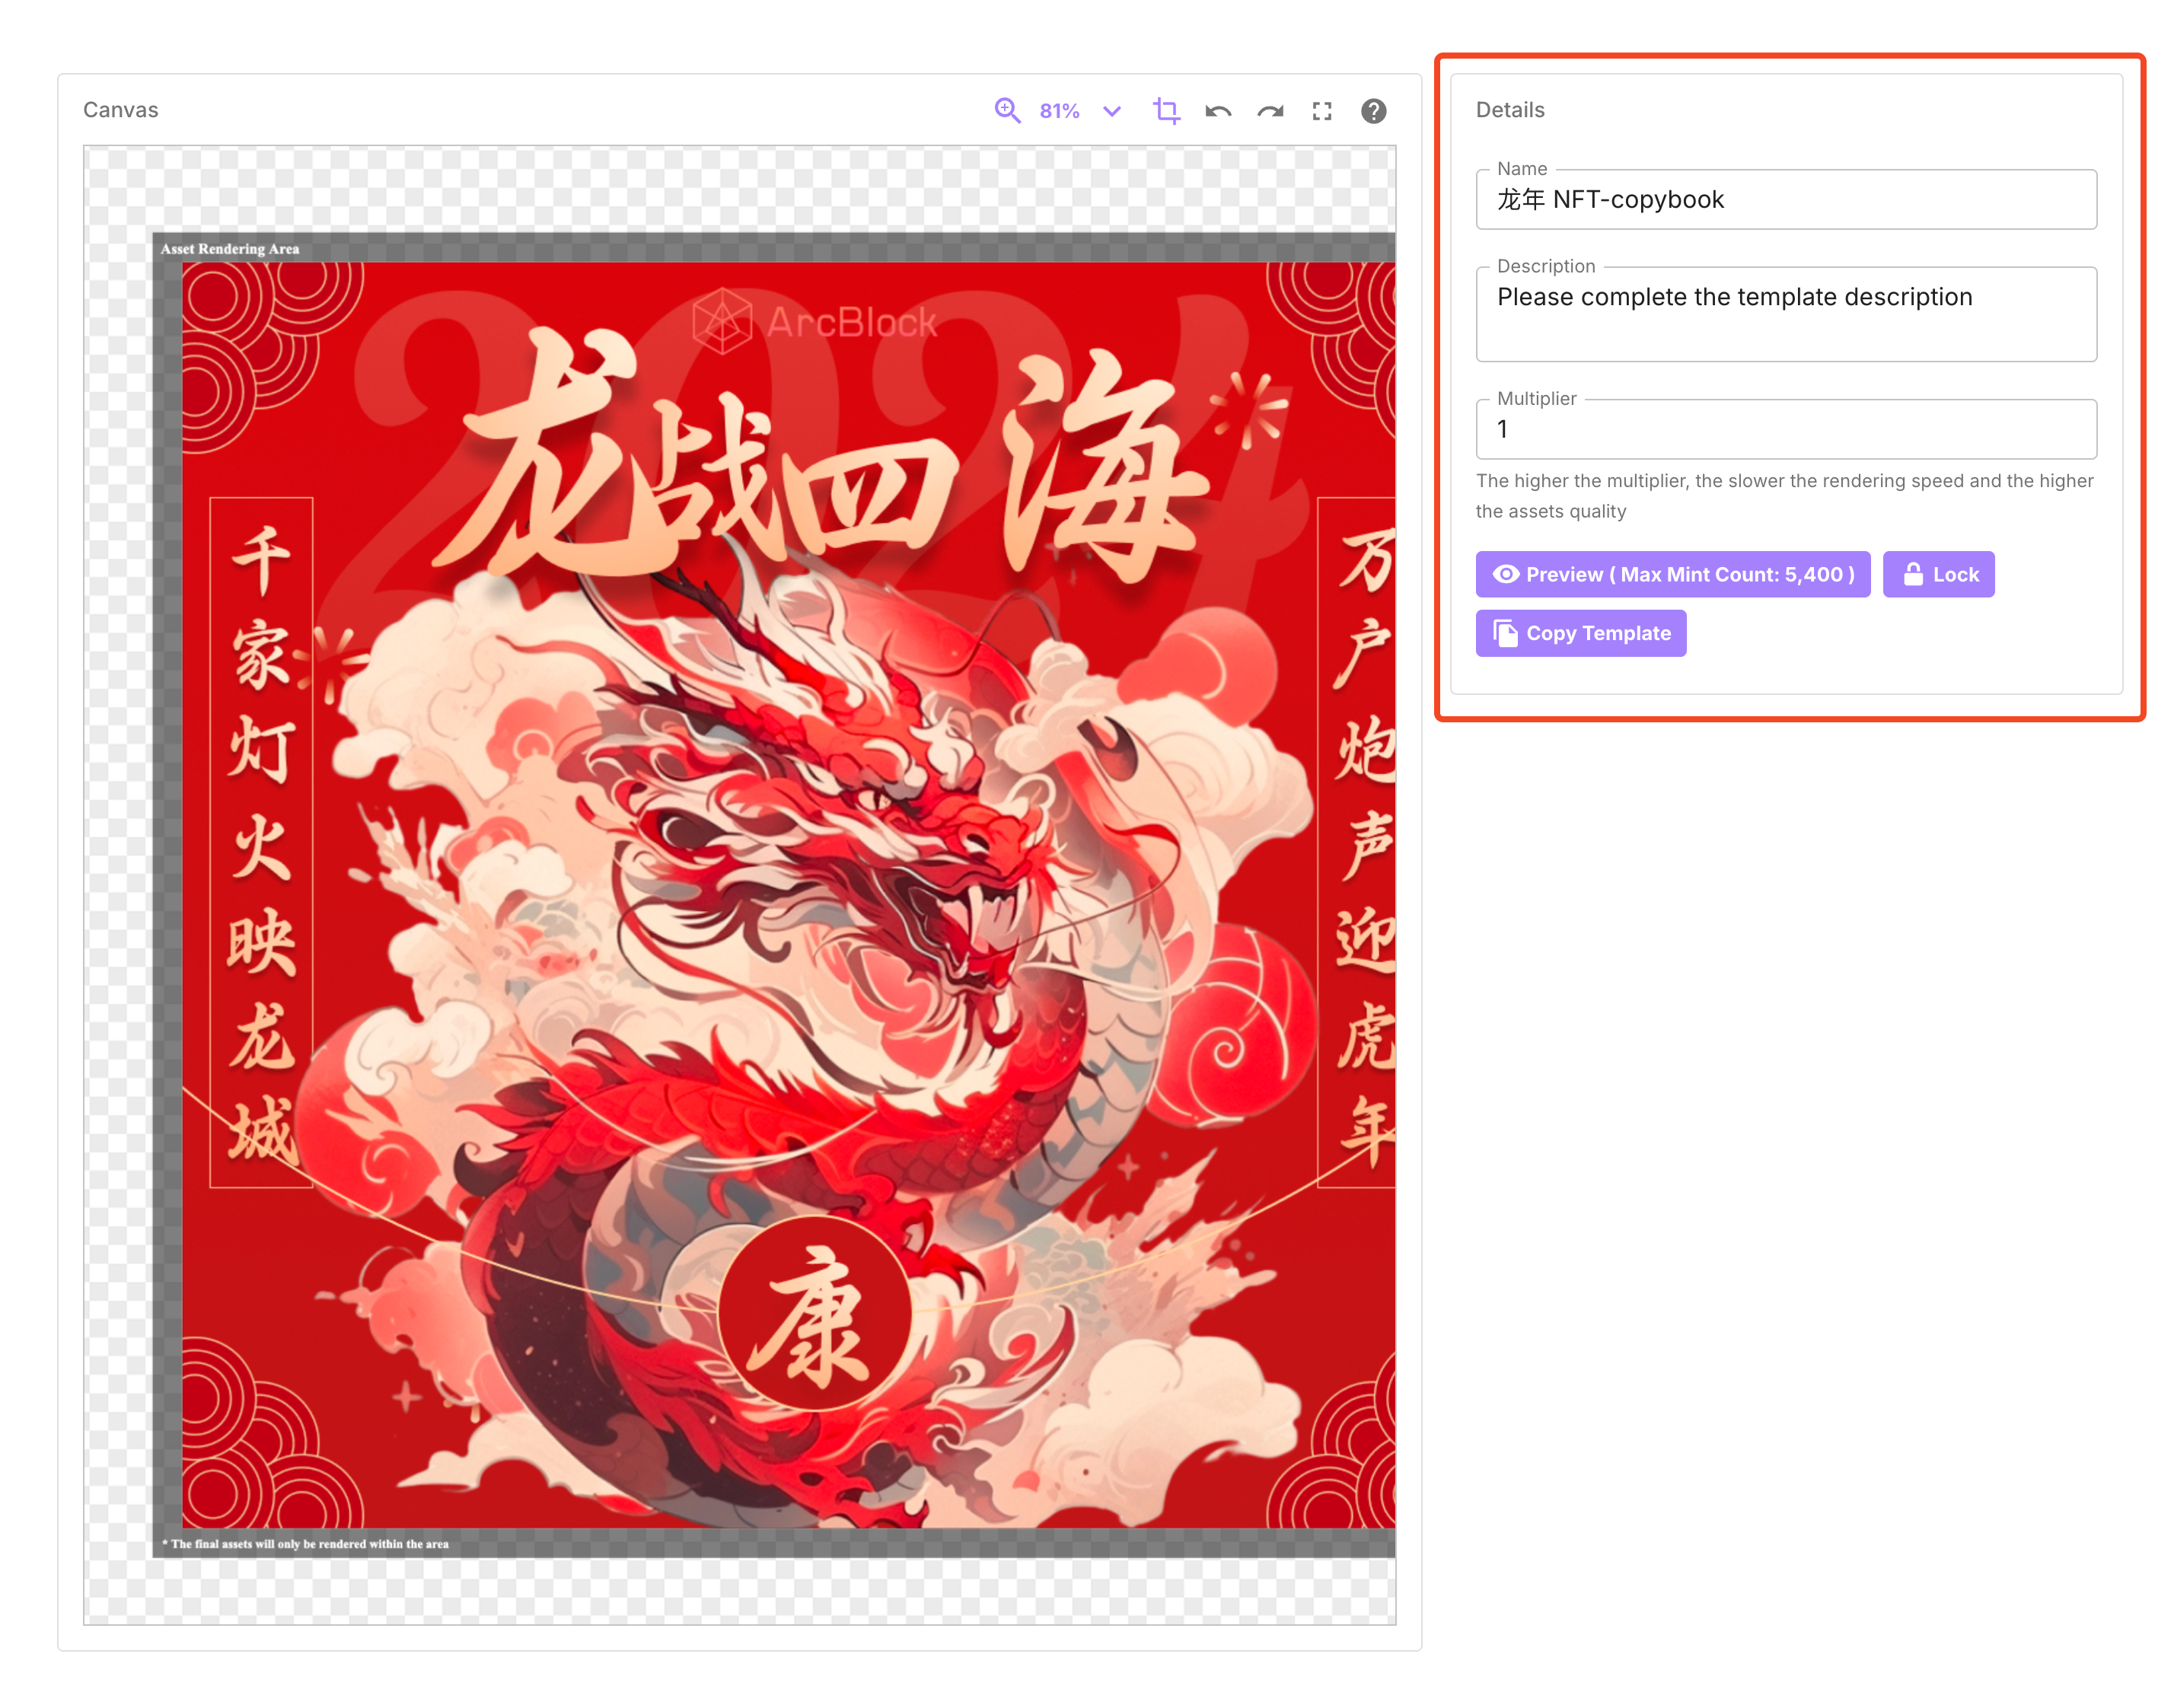Screen dimensions: 2174x1708
Task: Click the Copy Template button
Action: 1580,633
